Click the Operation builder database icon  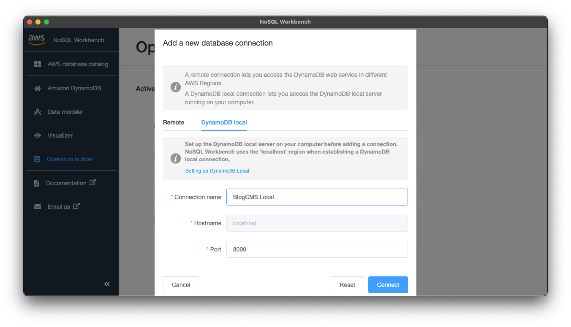(37, 159)
